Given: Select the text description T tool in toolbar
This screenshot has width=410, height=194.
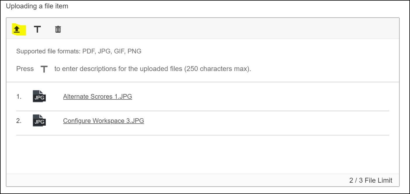Looking at the screenshot, I should pyautogui.click(x=37, y=29).
